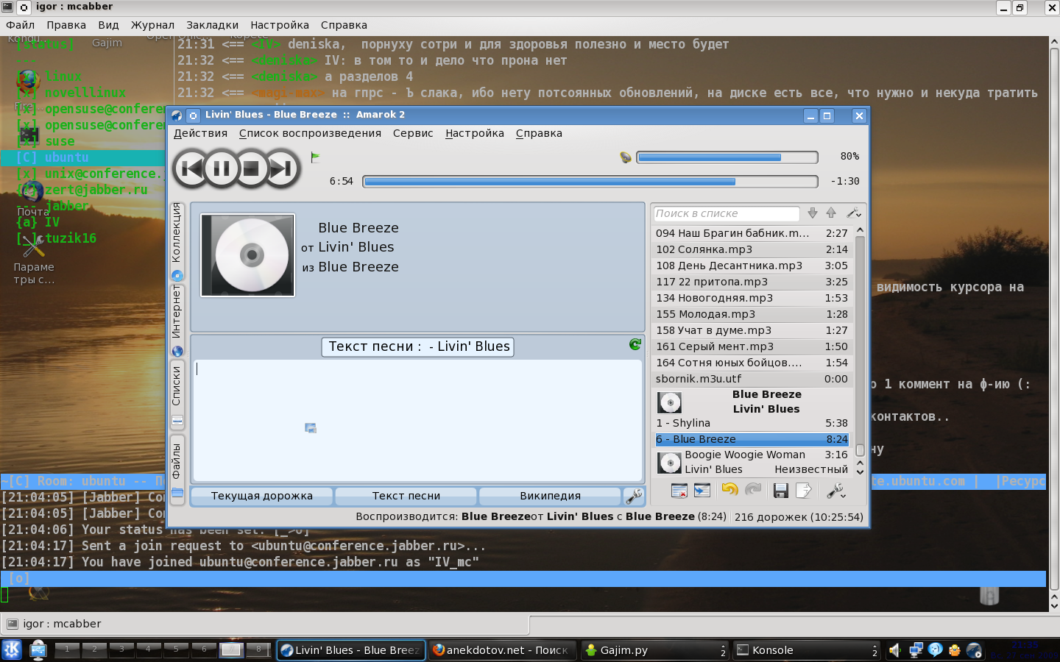Image resolution: width=1060 pixels, height=662 pixels.
Task: Reload lyrics with the green refresh icon
Action: pyautogui.click(x=635, y=344)
